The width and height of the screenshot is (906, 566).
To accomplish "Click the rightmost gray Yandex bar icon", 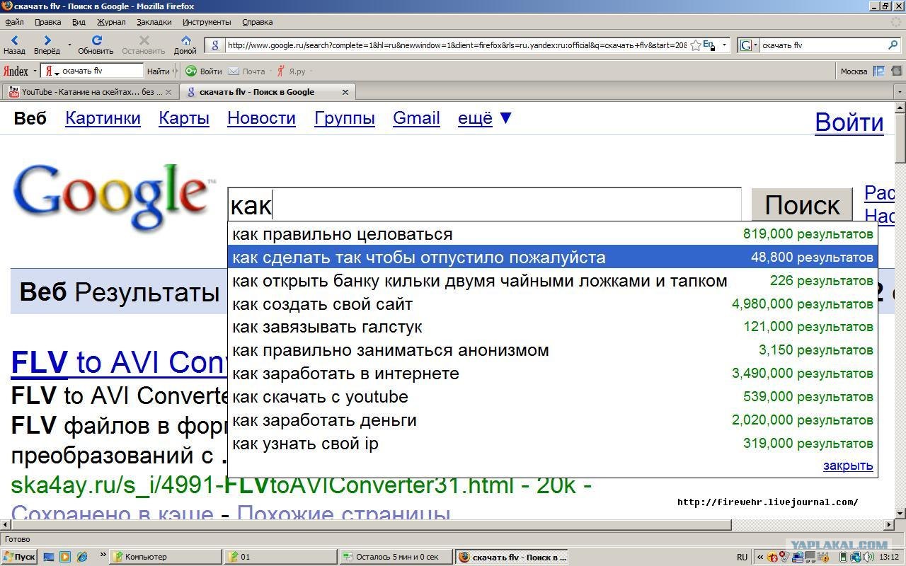I will 896,71.
